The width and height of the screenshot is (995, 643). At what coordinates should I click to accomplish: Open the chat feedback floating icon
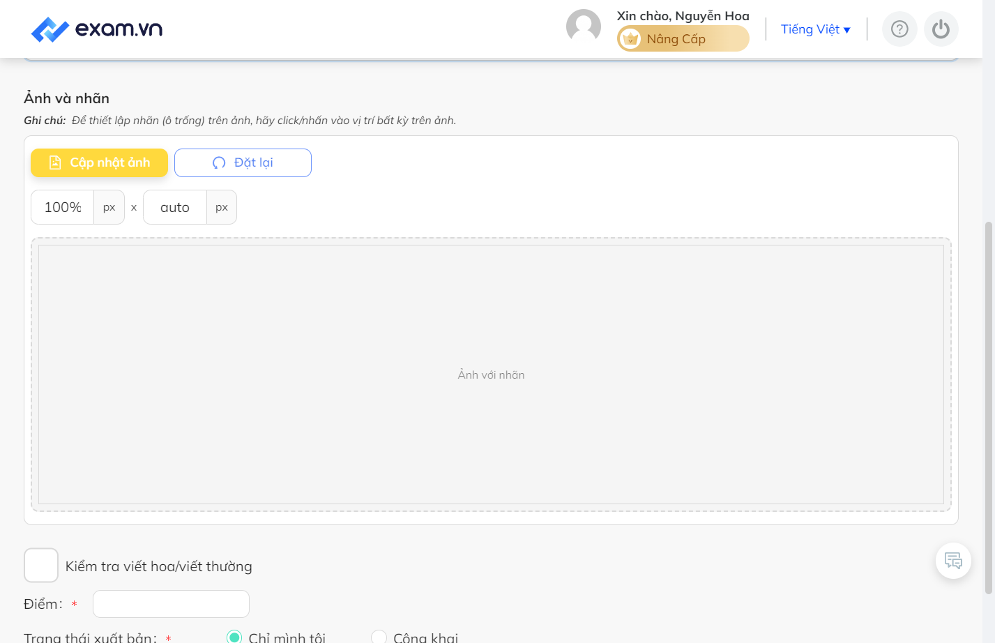point(953,561)
